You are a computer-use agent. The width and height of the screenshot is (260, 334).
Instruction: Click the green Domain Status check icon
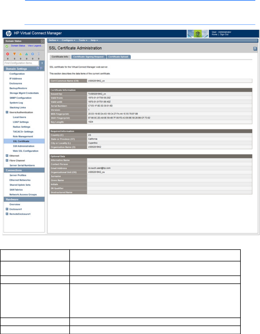[x=6, y=46]
